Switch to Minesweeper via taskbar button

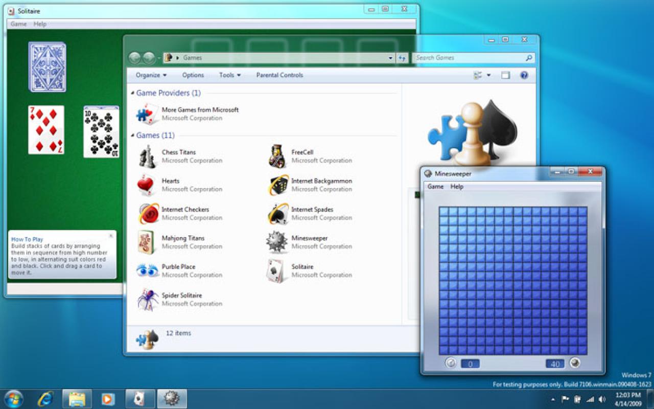172,399
